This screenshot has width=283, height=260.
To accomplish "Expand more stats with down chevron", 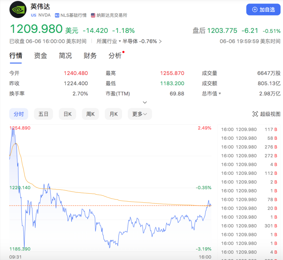I will (145, 103).
